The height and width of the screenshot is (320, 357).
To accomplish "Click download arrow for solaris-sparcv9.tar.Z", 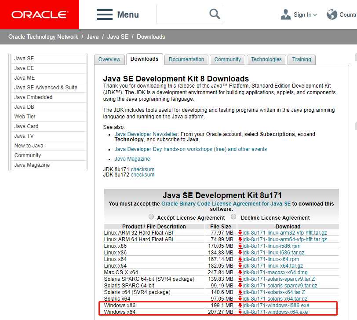I will (x=240, y=279).
